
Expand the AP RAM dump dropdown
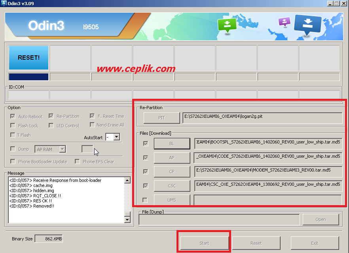click(x=62, y=149)
